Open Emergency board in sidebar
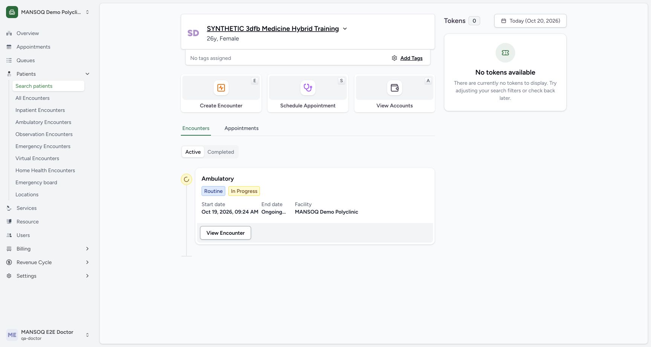 click(x=48, y=182)
